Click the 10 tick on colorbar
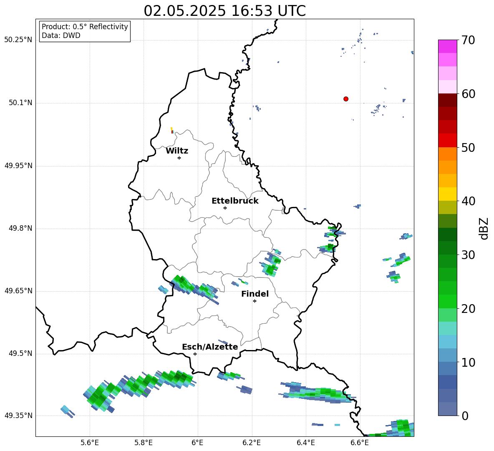This screenshot has height=451, width=494. tap(468, 363)
